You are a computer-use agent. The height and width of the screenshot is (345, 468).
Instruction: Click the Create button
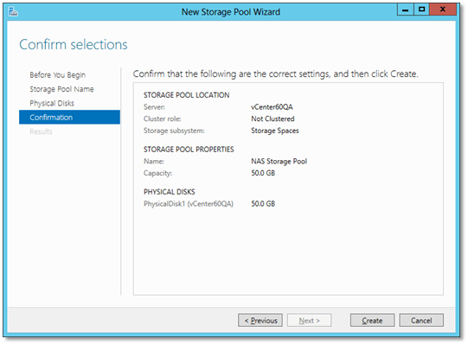(x=372, y=320)
